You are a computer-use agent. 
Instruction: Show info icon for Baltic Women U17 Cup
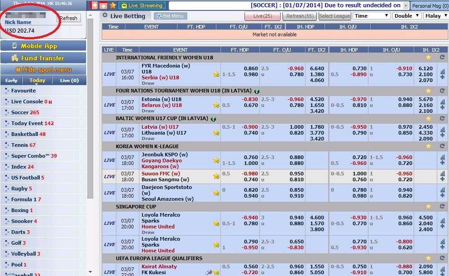(213, 119)
